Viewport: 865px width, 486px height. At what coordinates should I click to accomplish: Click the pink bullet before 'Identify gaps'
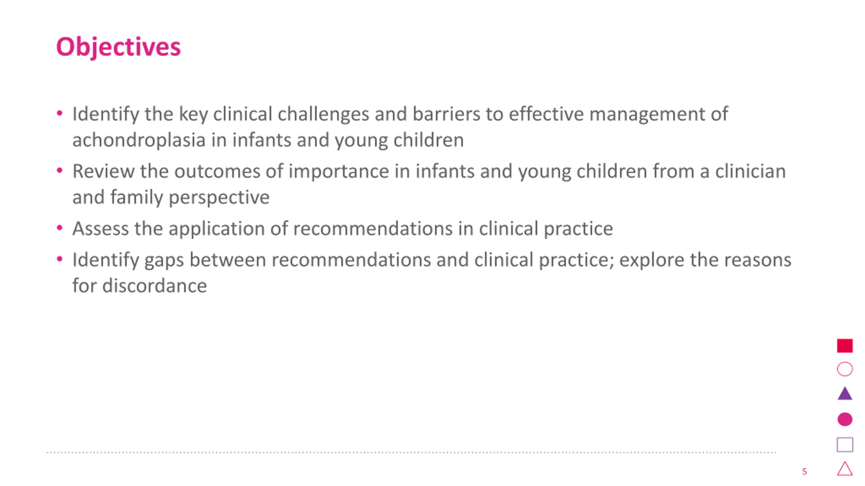click(59, 259)
